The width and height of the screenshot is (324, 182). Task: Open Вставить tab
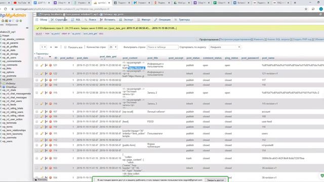coord(107,20)
